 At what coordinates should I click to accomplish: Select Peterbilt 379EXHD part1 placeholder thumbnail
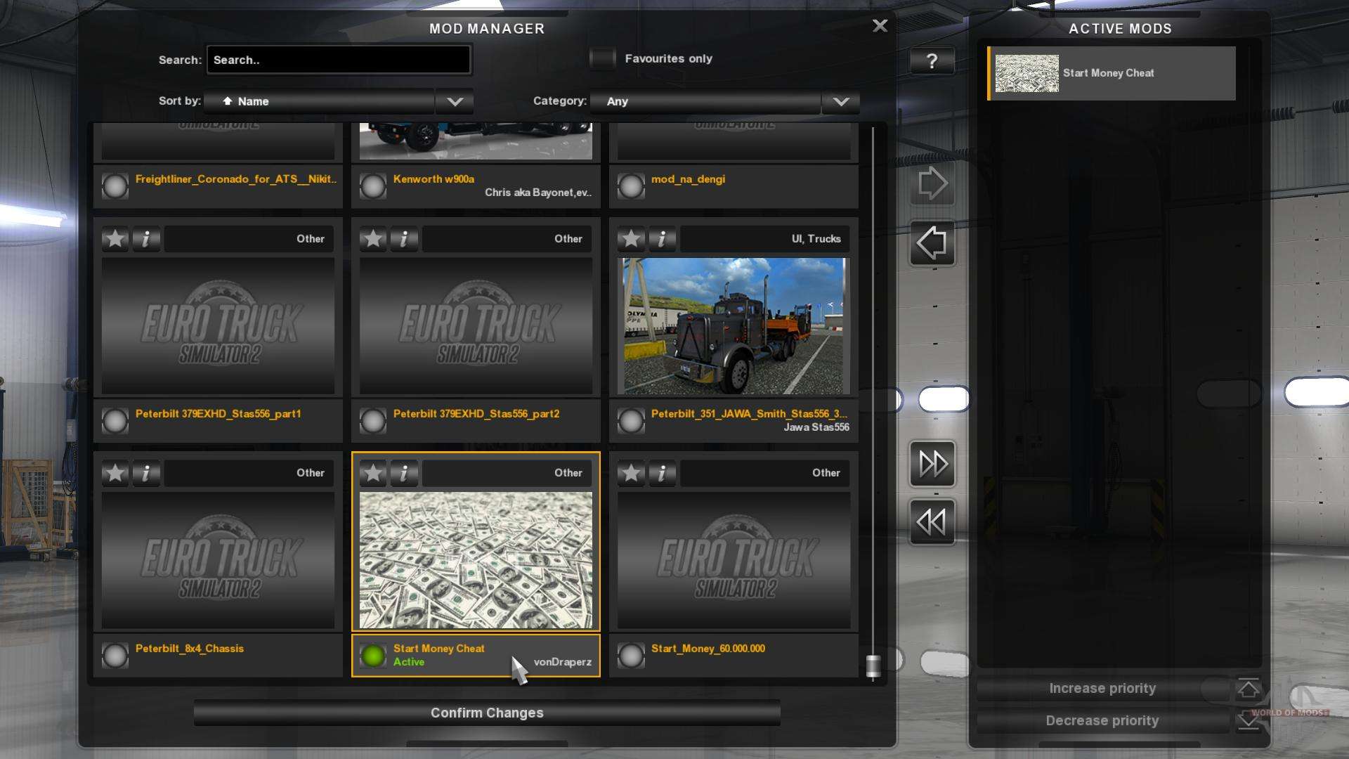[218, 326]
